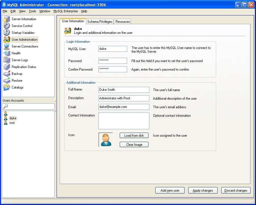Select the root user account
The width and height of the screenshot is (256, 205).
tap(12, 123)
